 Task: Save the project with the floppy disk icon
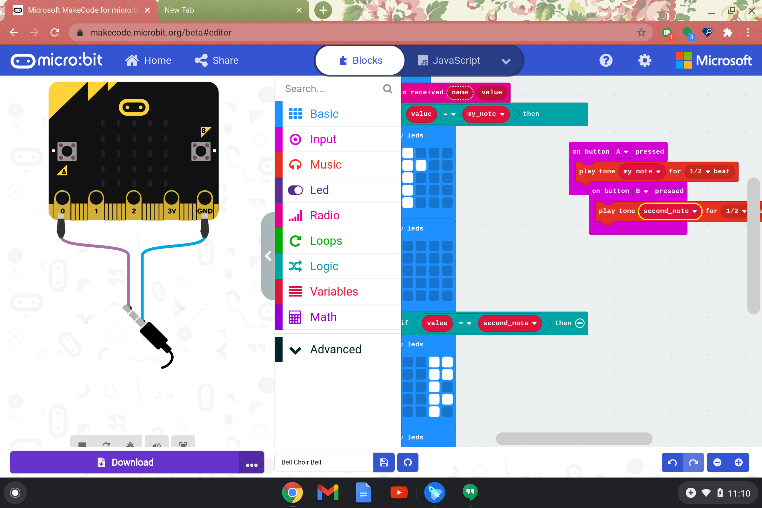coord(384,462)
